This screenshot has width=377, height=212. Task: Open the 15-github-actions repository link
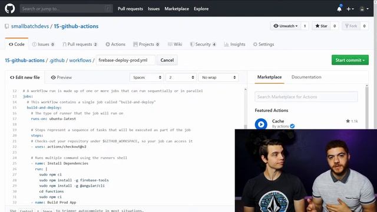coord(76,26)
